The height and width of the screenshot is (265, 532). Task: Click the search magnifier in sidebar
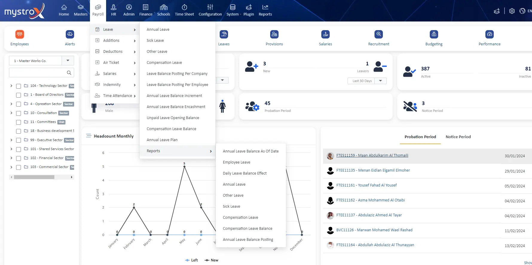coord(69,73)
